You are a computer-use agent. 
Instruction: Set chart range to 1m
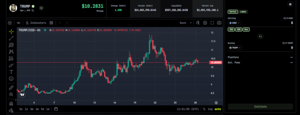point(37,109)
